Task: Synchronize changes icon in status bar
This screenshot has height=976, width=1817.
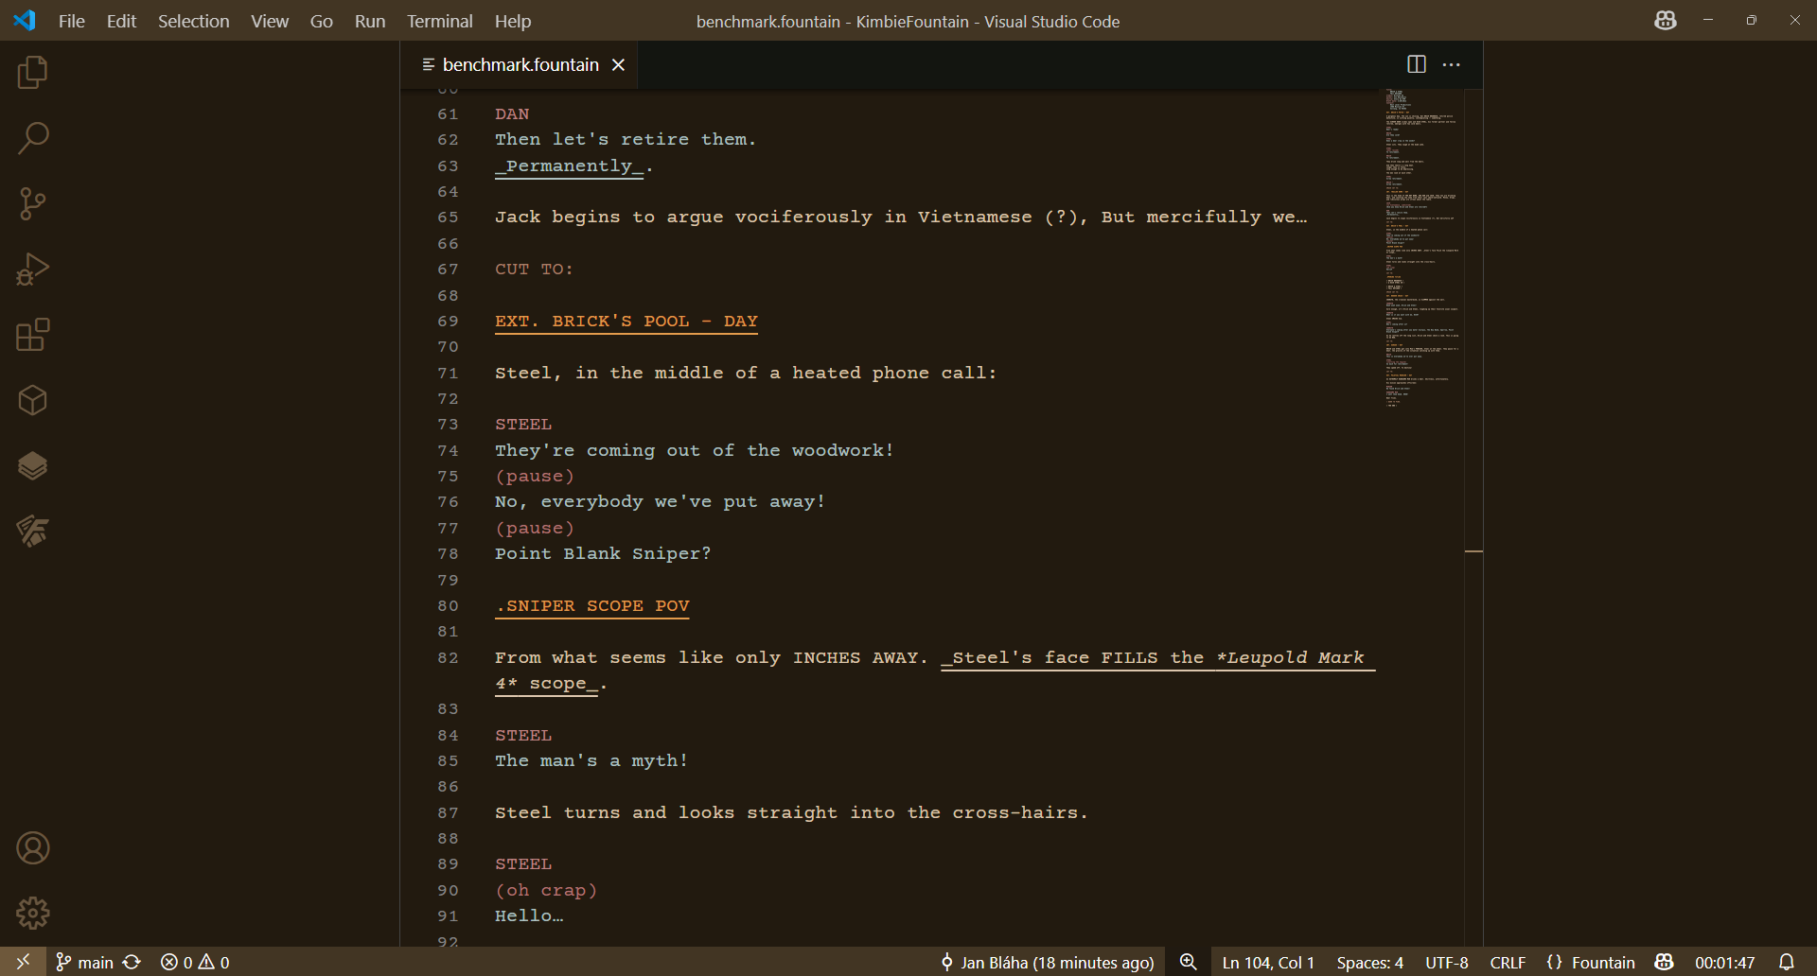Action: [x=132, y=962]
